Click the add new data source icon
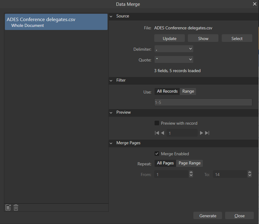Viewport: 259px width, 224px height. coord(8,207)
